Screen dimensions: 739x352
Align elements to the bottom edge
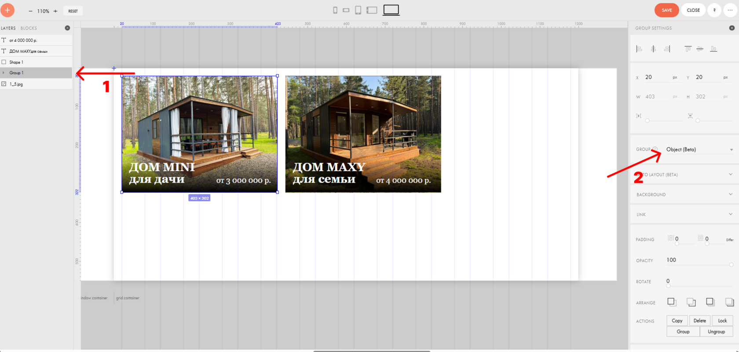[713, 49]
